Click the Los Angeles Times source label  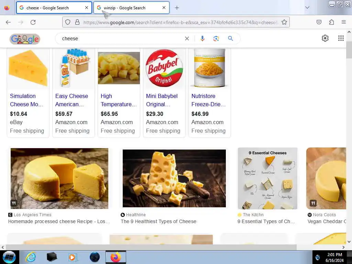33,214
